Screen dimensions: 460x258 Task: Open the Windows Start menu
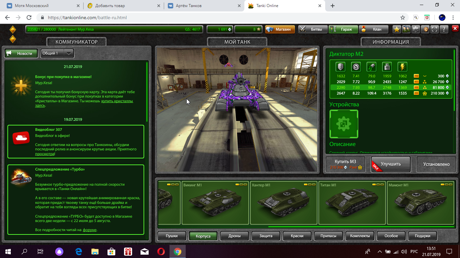point(8,251)
